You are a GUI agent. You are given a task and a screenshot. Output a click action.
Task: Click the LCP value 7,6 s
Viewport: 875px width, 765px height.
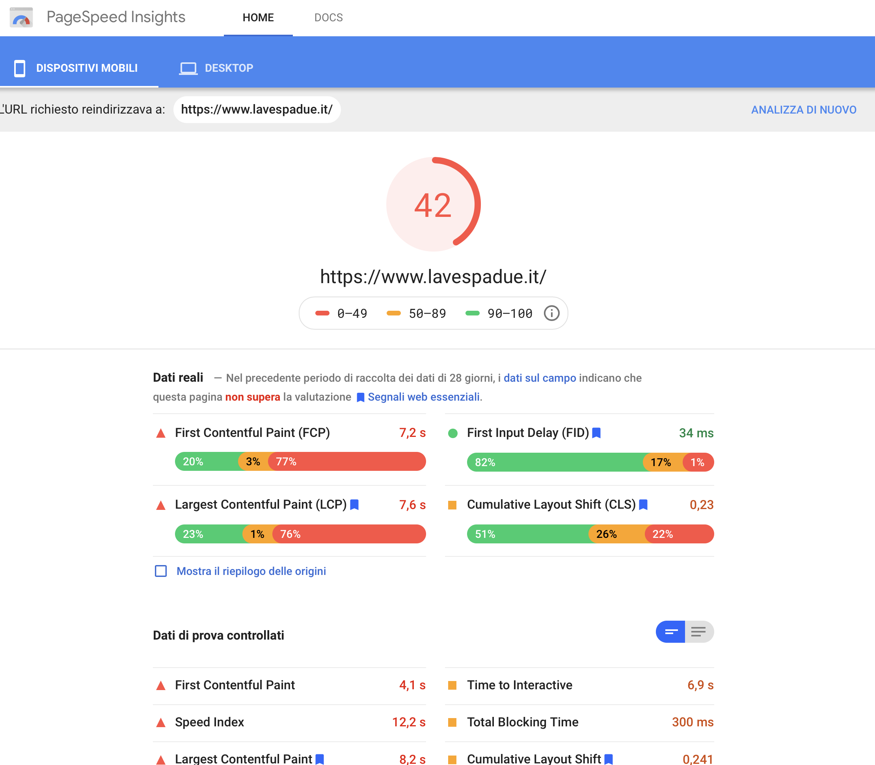tap(413, 505)
